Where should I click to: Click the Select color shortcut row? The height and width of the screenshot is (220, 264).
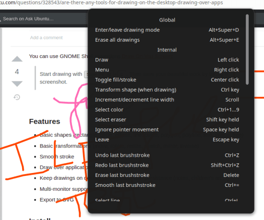coord(167,110)
